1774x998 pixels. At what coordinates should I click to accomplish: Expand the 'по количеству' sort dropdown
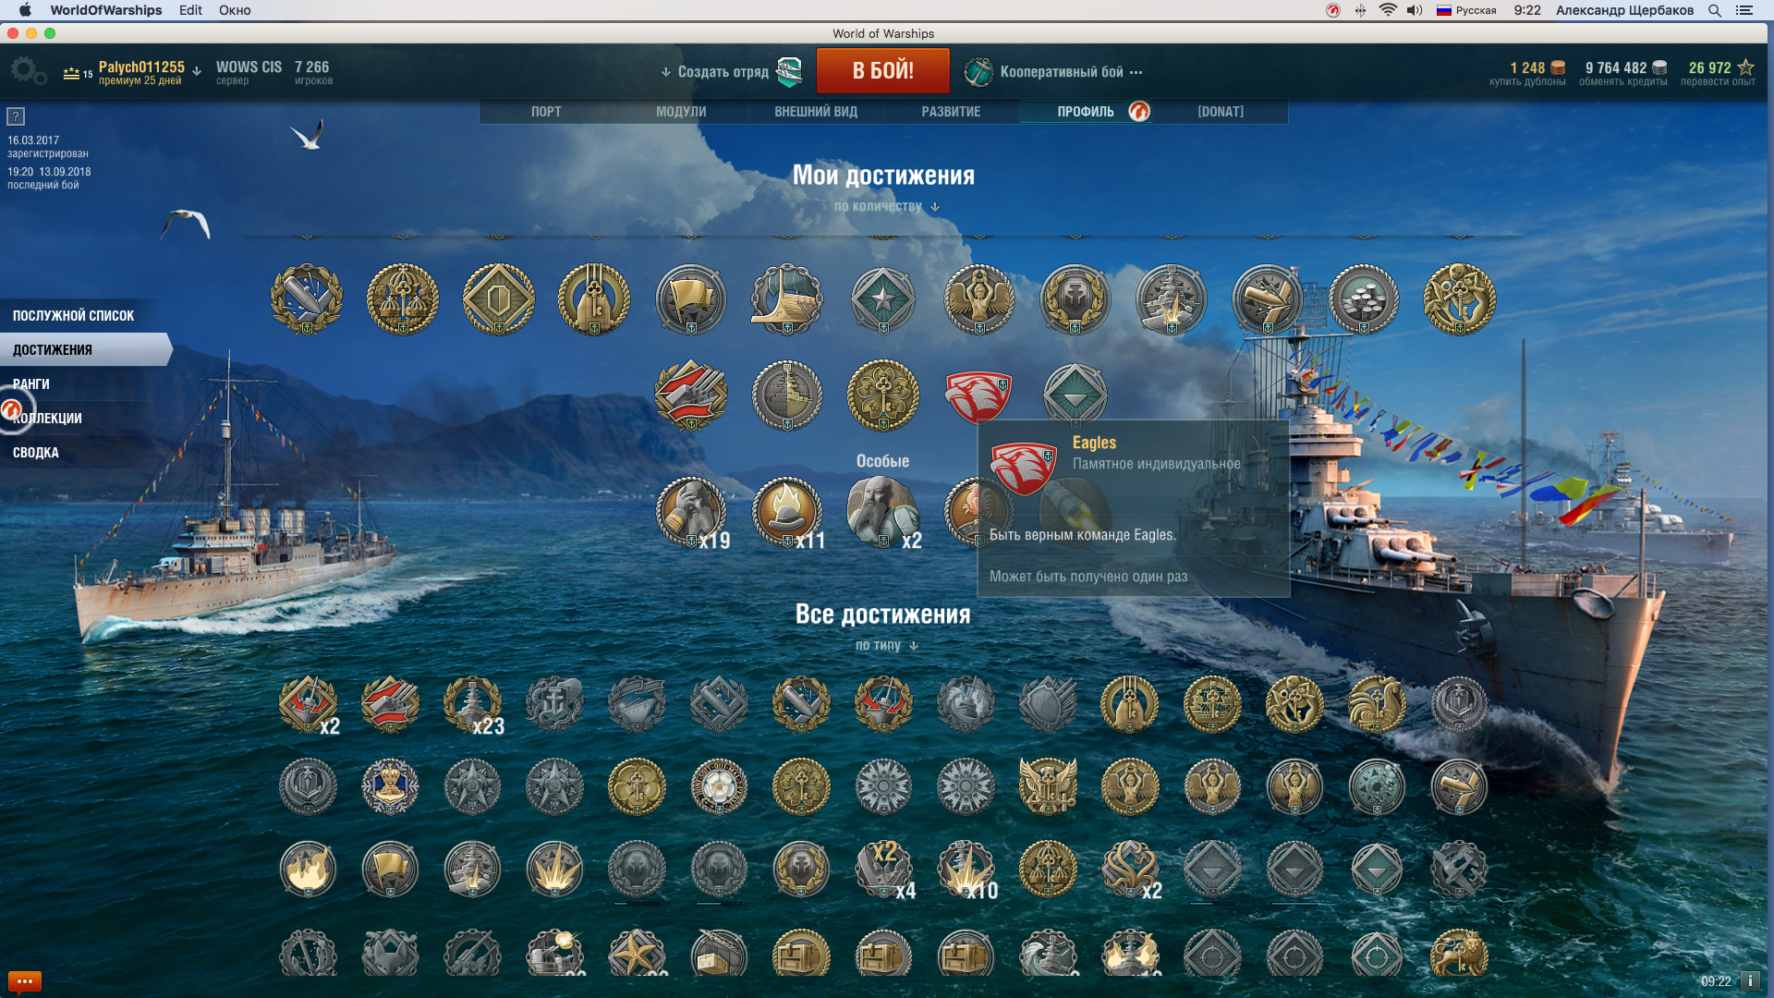click(x=886, y=206)
